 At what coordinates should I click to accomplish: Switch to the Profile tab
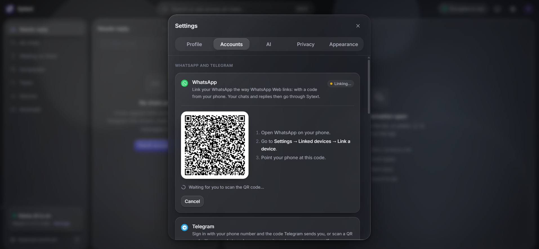pyautogui.click(x=194, y=44)
